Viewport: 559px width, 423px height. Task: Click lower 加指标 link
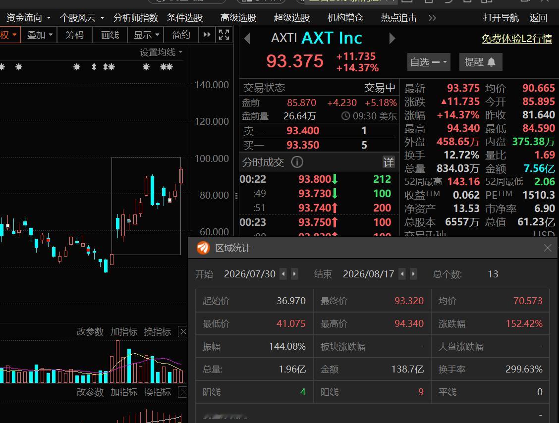coord(124,392)
